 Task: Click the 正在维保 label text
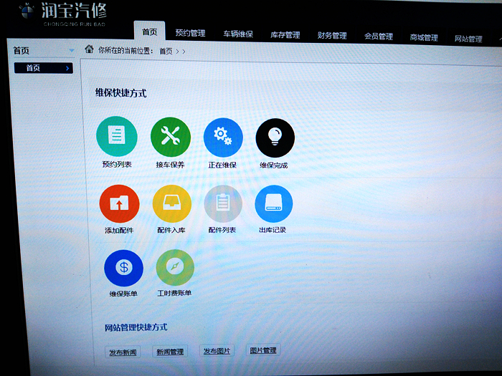(x=222, y=165)
